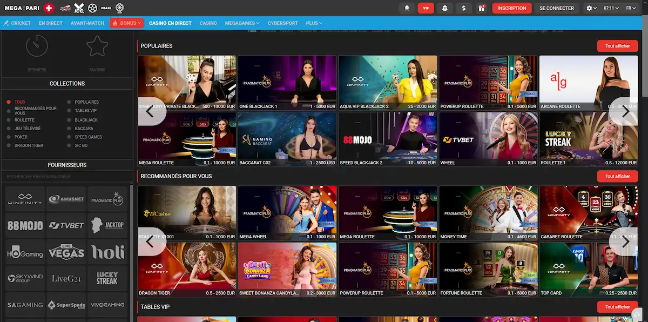
Task: Click Tout afficher for Recommandés pour vous
Action: 617,176
